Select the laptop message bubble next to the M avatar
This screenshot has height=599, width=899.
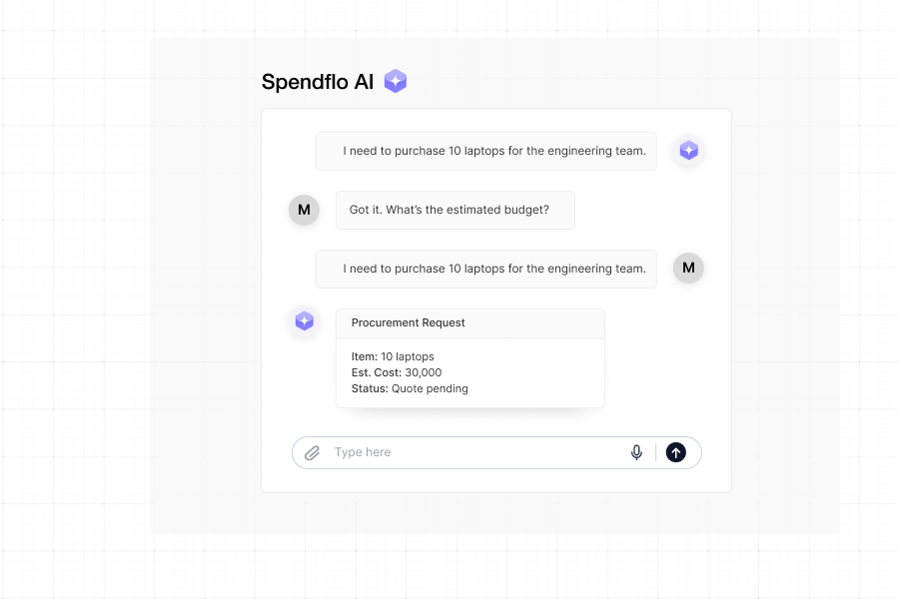(x=486, y=270)
